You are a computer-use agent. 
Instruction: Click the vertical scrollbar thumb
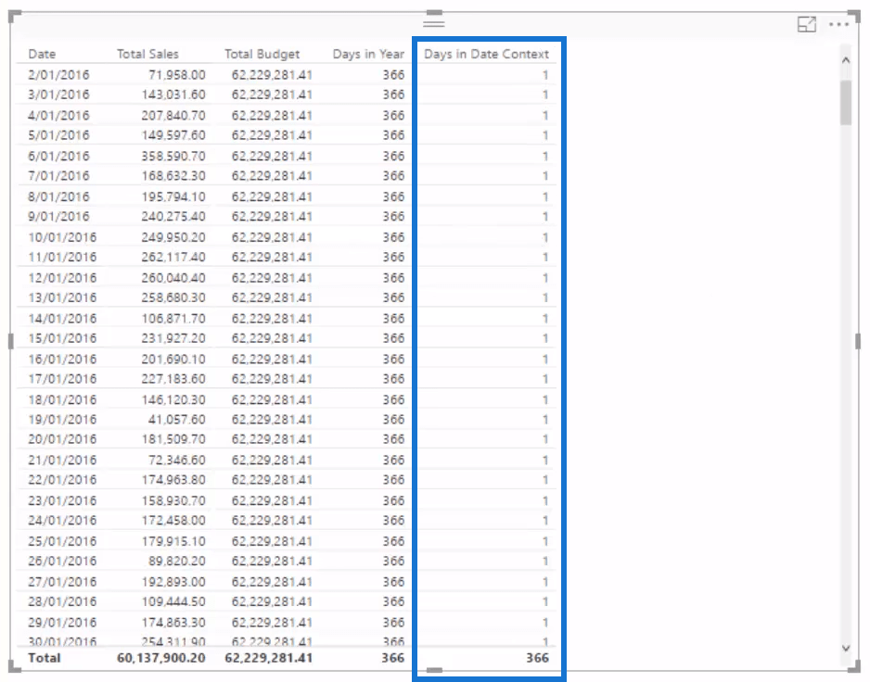click(845, 102)
